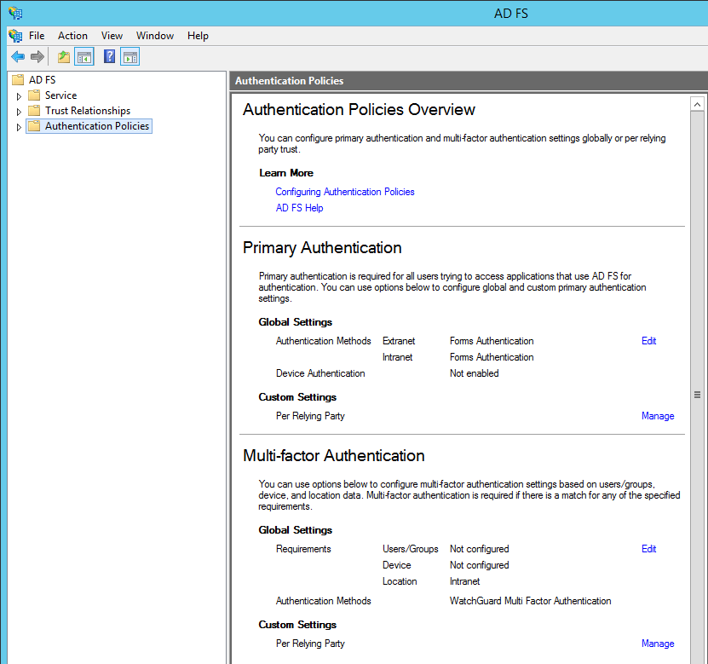This screenshot has width=708, height=664.
Task: Expand the Authentication Policies tree node
Action: coord(19,127)
